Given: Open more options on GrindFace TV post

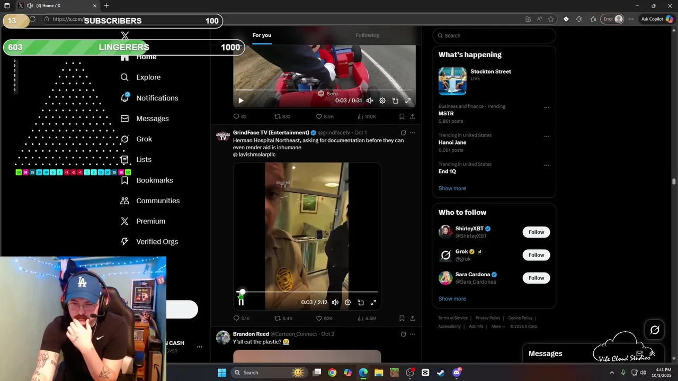Looking at the screenshot, I should coord(413,133).
